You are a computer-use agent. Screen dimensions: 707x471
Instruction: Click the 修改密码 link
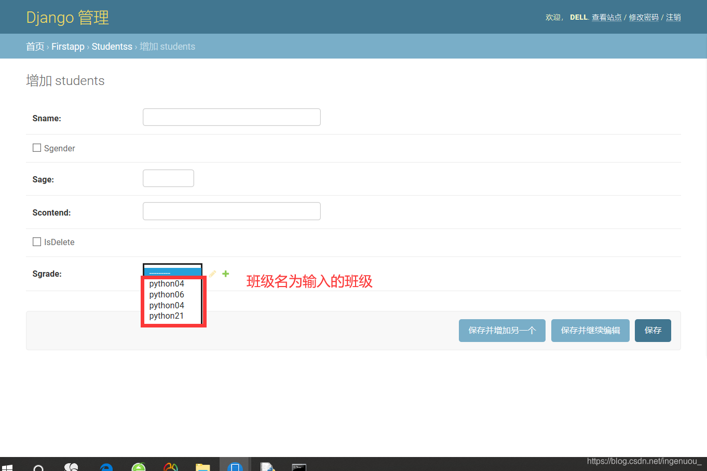(644, 17)
